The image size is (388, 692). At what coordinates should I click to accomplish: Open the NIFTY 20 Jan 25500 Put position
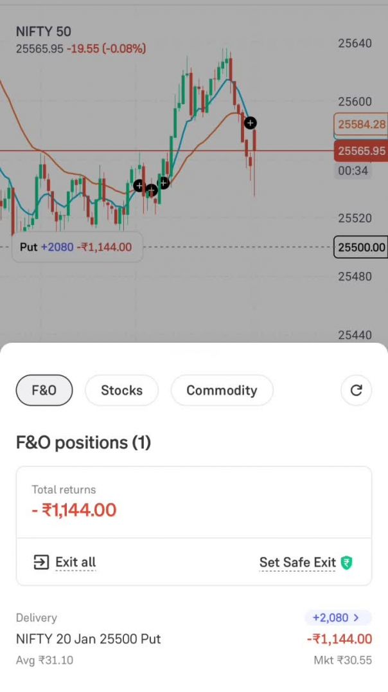coord(89,639)
